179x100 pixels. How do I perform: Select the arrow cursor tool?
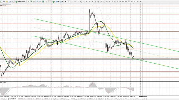(65, 2)
